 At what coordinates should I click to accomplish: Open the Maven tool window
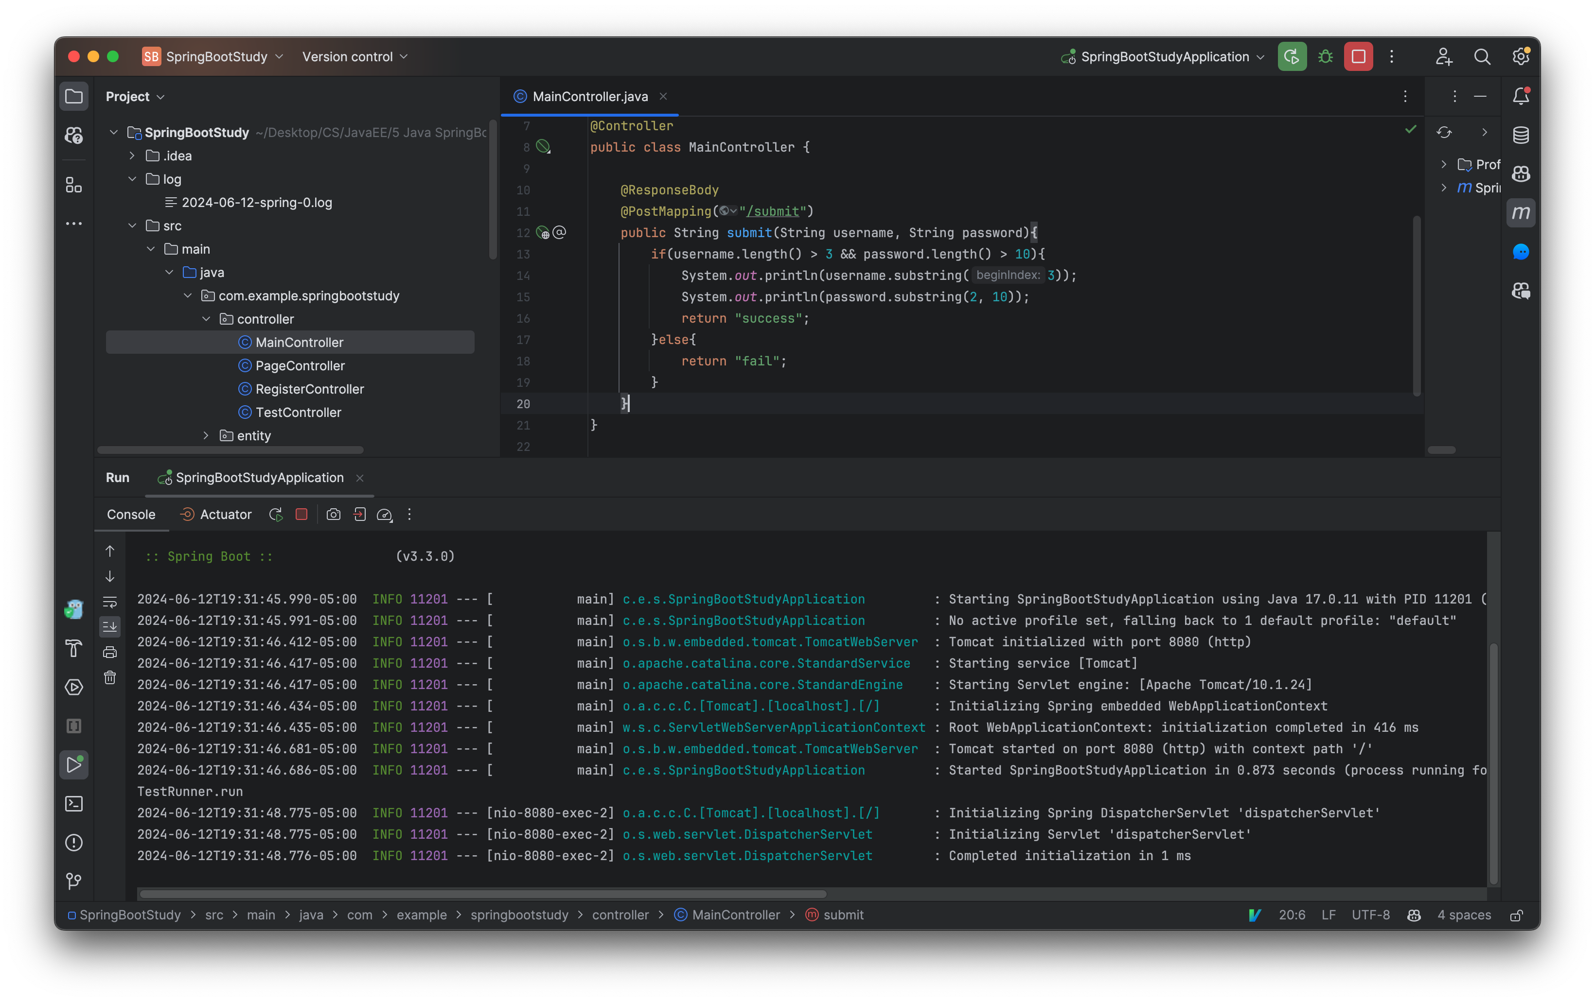1521,212
